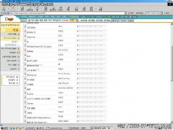Enable the checkbox in the Rhyme row
Image resolution: width=173 pixels, height=130 pixels.
click(x=78, y=84)
